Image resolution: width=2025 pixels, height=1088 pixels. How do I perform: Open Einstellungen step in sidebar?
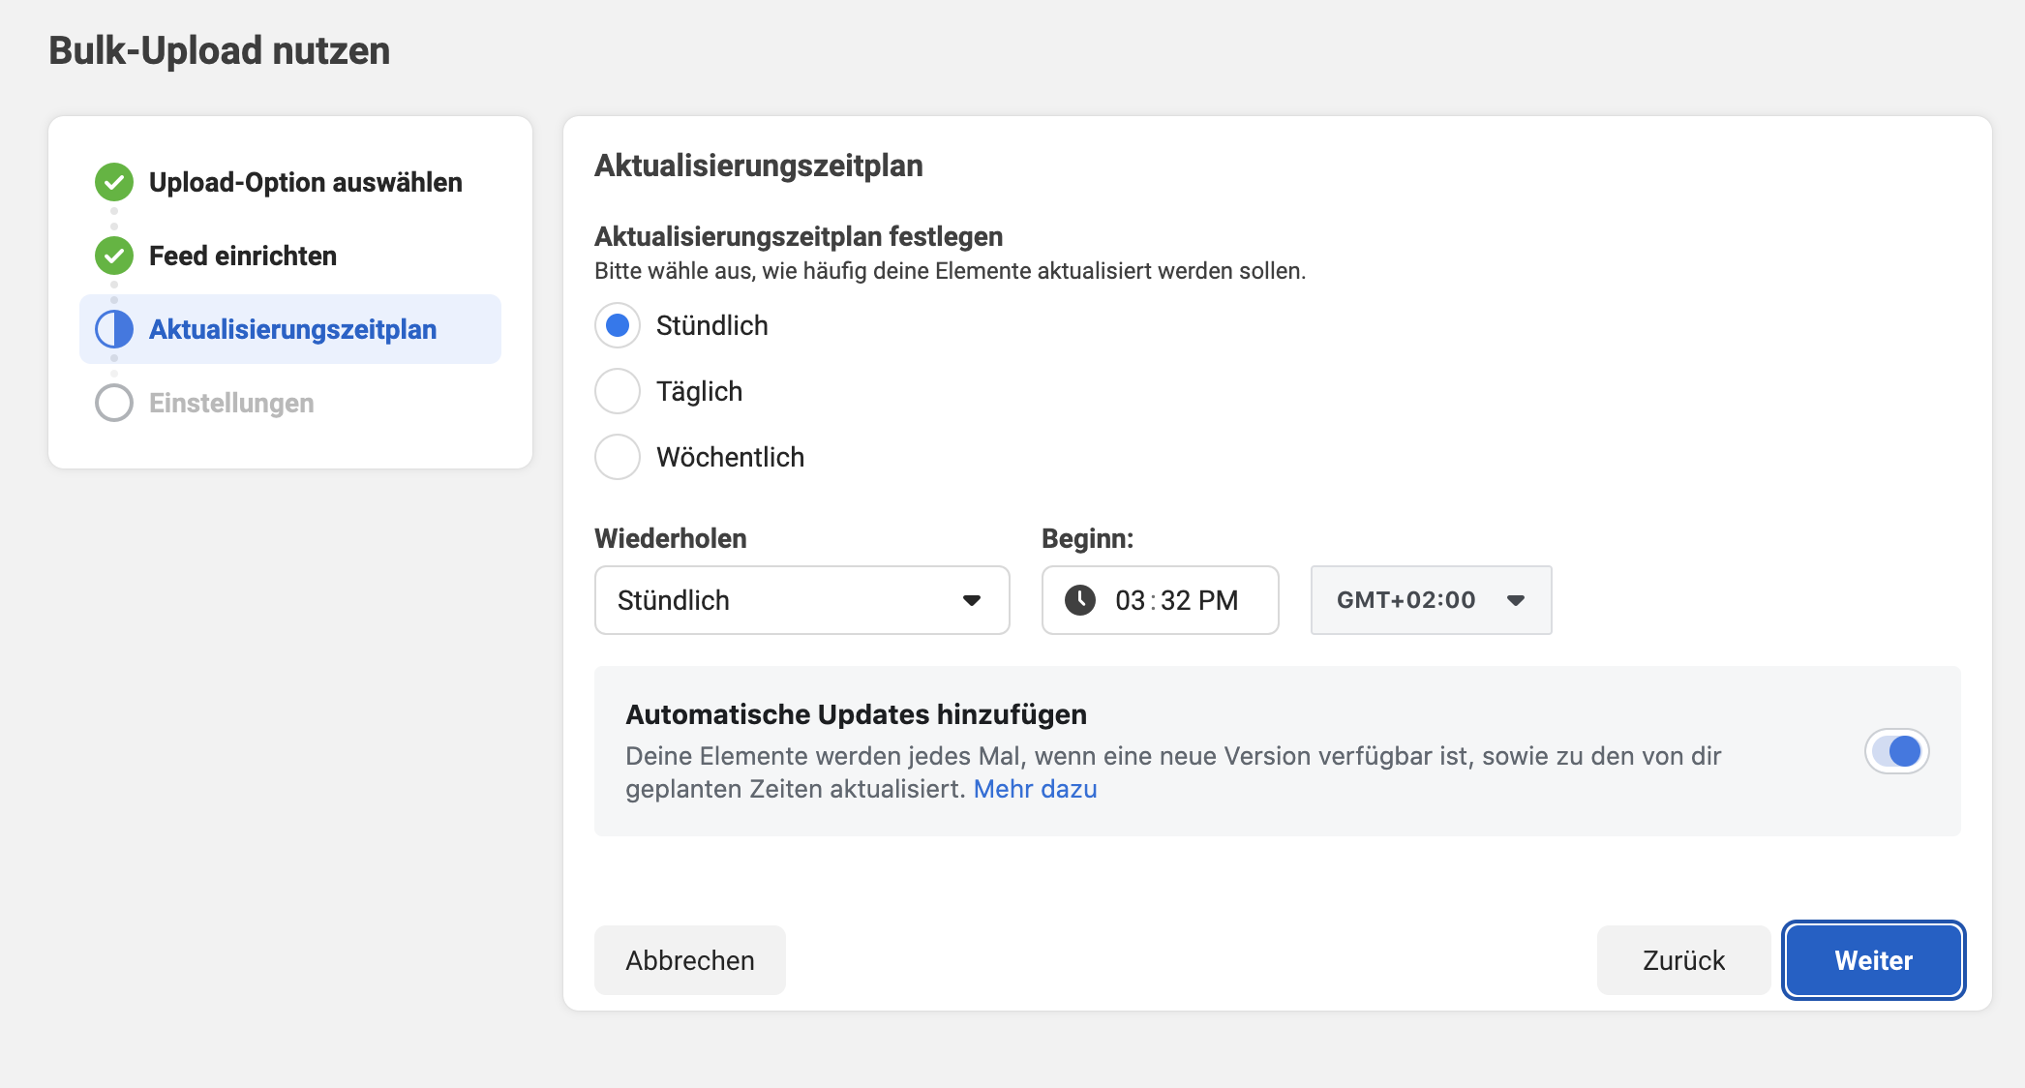(290, 403)
